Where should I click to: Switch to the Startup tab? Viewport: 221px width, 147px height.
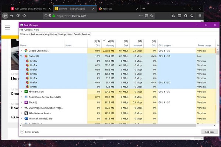point(62,34)
